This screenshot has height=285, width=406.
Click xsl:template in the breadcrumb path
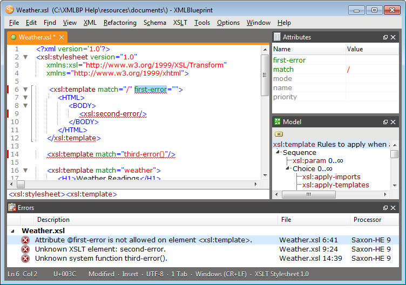pyautogui.click(x=91, y=194)
